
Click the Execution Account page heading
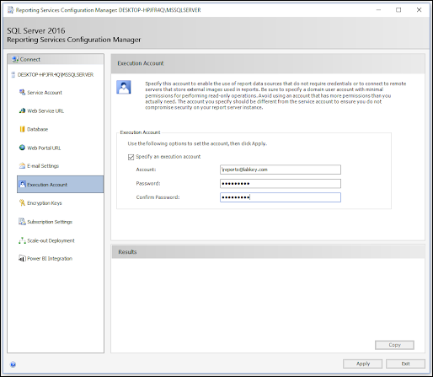(x=141, y=63)
